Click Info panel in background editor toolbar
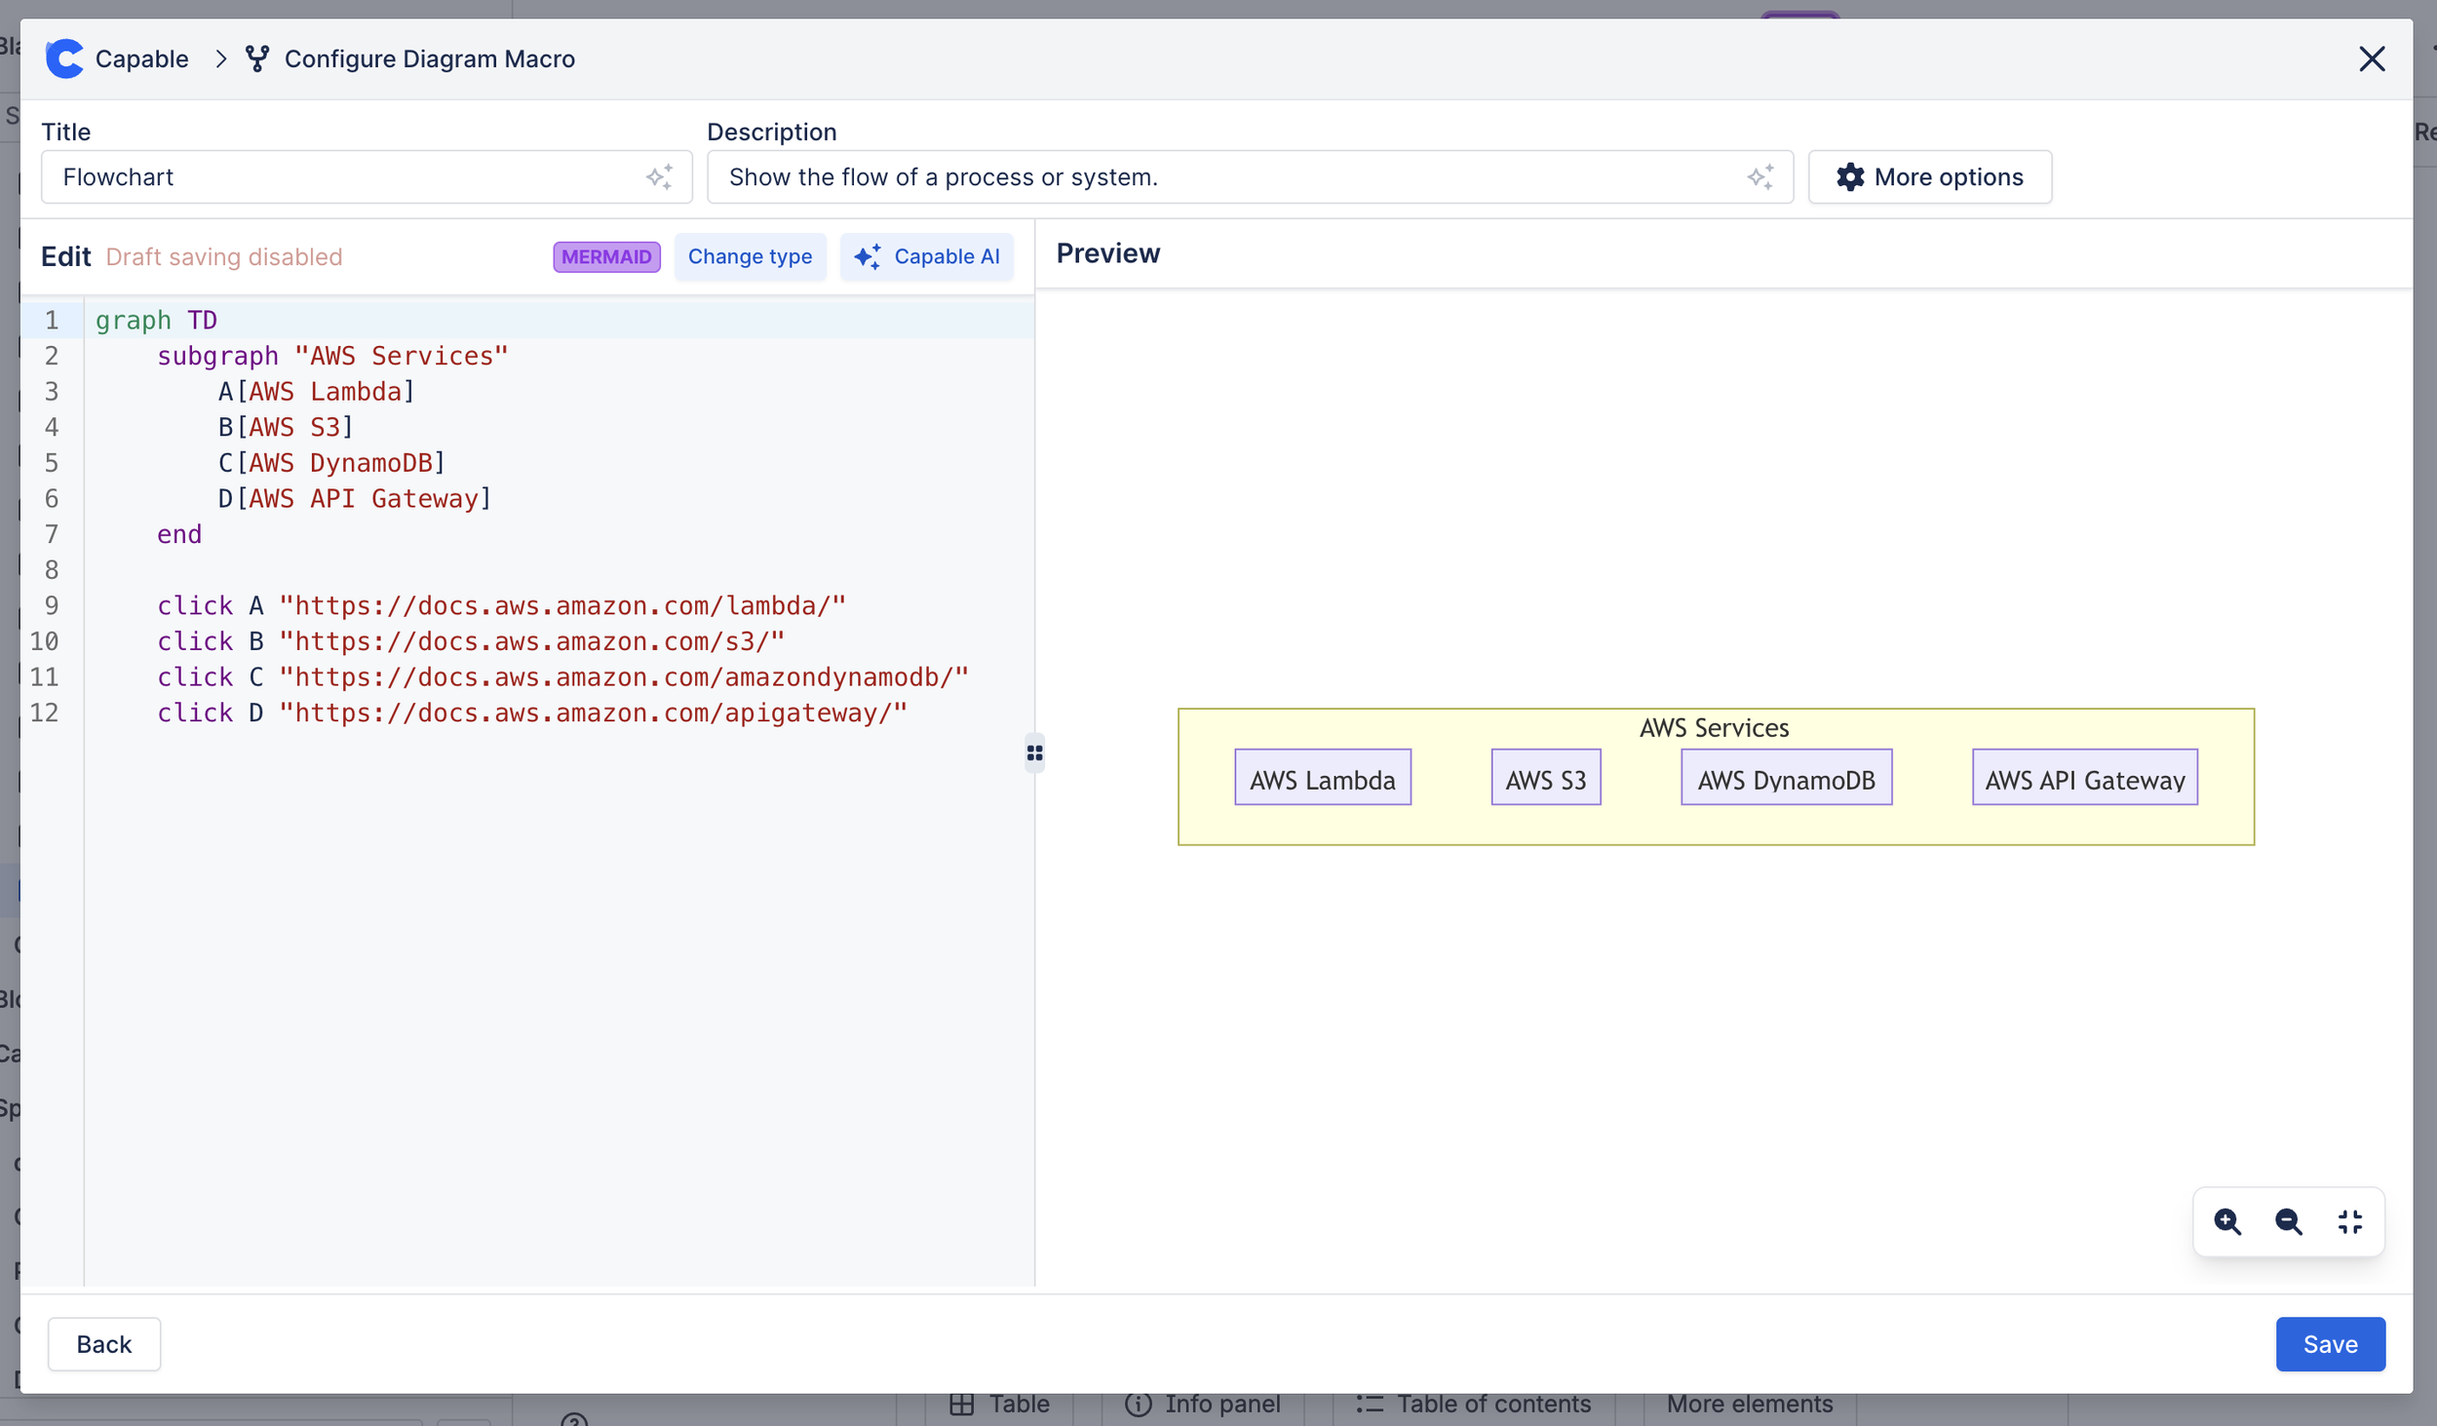Image resolution: width=2437 pixels, height=1426 pixels. [x=1203, y=1405]
